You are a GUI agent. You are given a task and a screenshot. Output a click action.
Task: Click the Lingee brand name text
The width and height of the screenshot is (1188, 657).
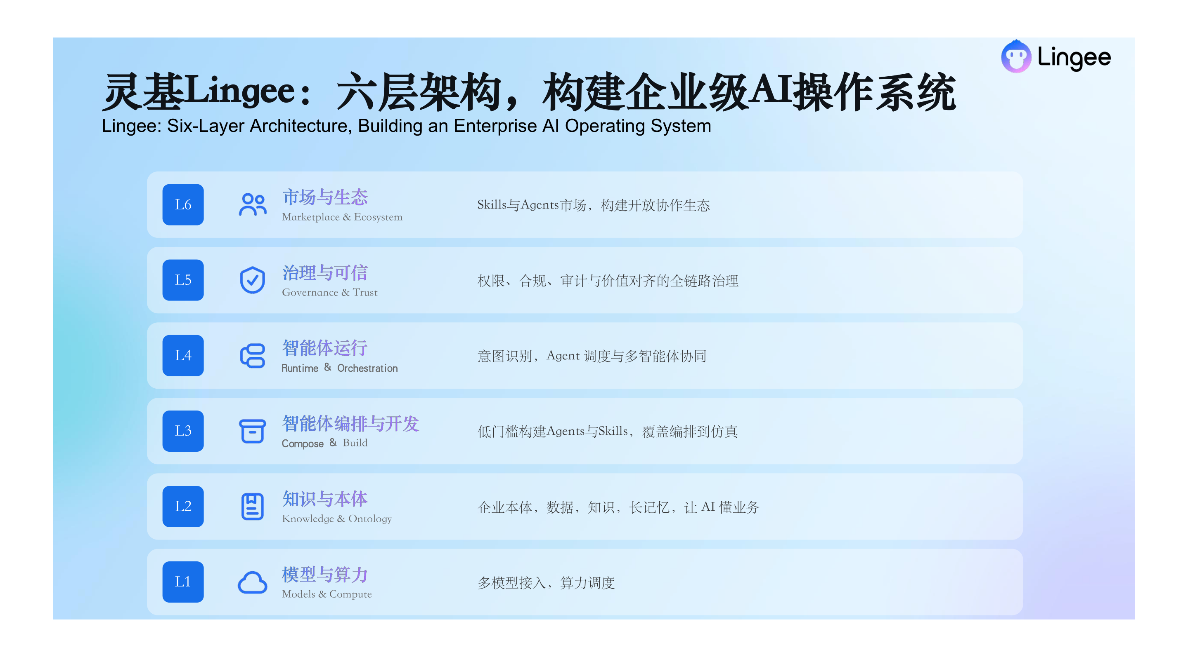[x=1074, y=58]
